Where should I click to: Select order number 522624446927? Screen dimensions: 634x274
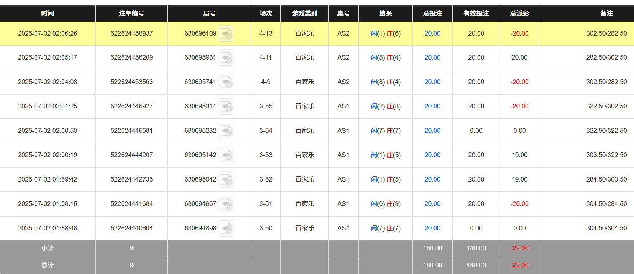tap(131, 106)
